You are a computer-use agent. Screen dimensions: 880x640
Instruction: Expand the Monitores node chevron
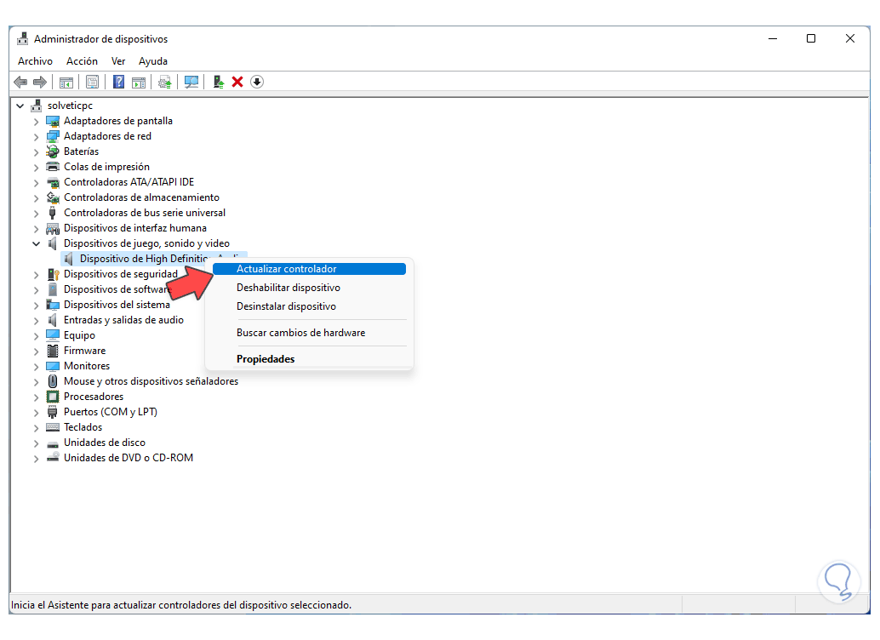click(x=37, y=366)
